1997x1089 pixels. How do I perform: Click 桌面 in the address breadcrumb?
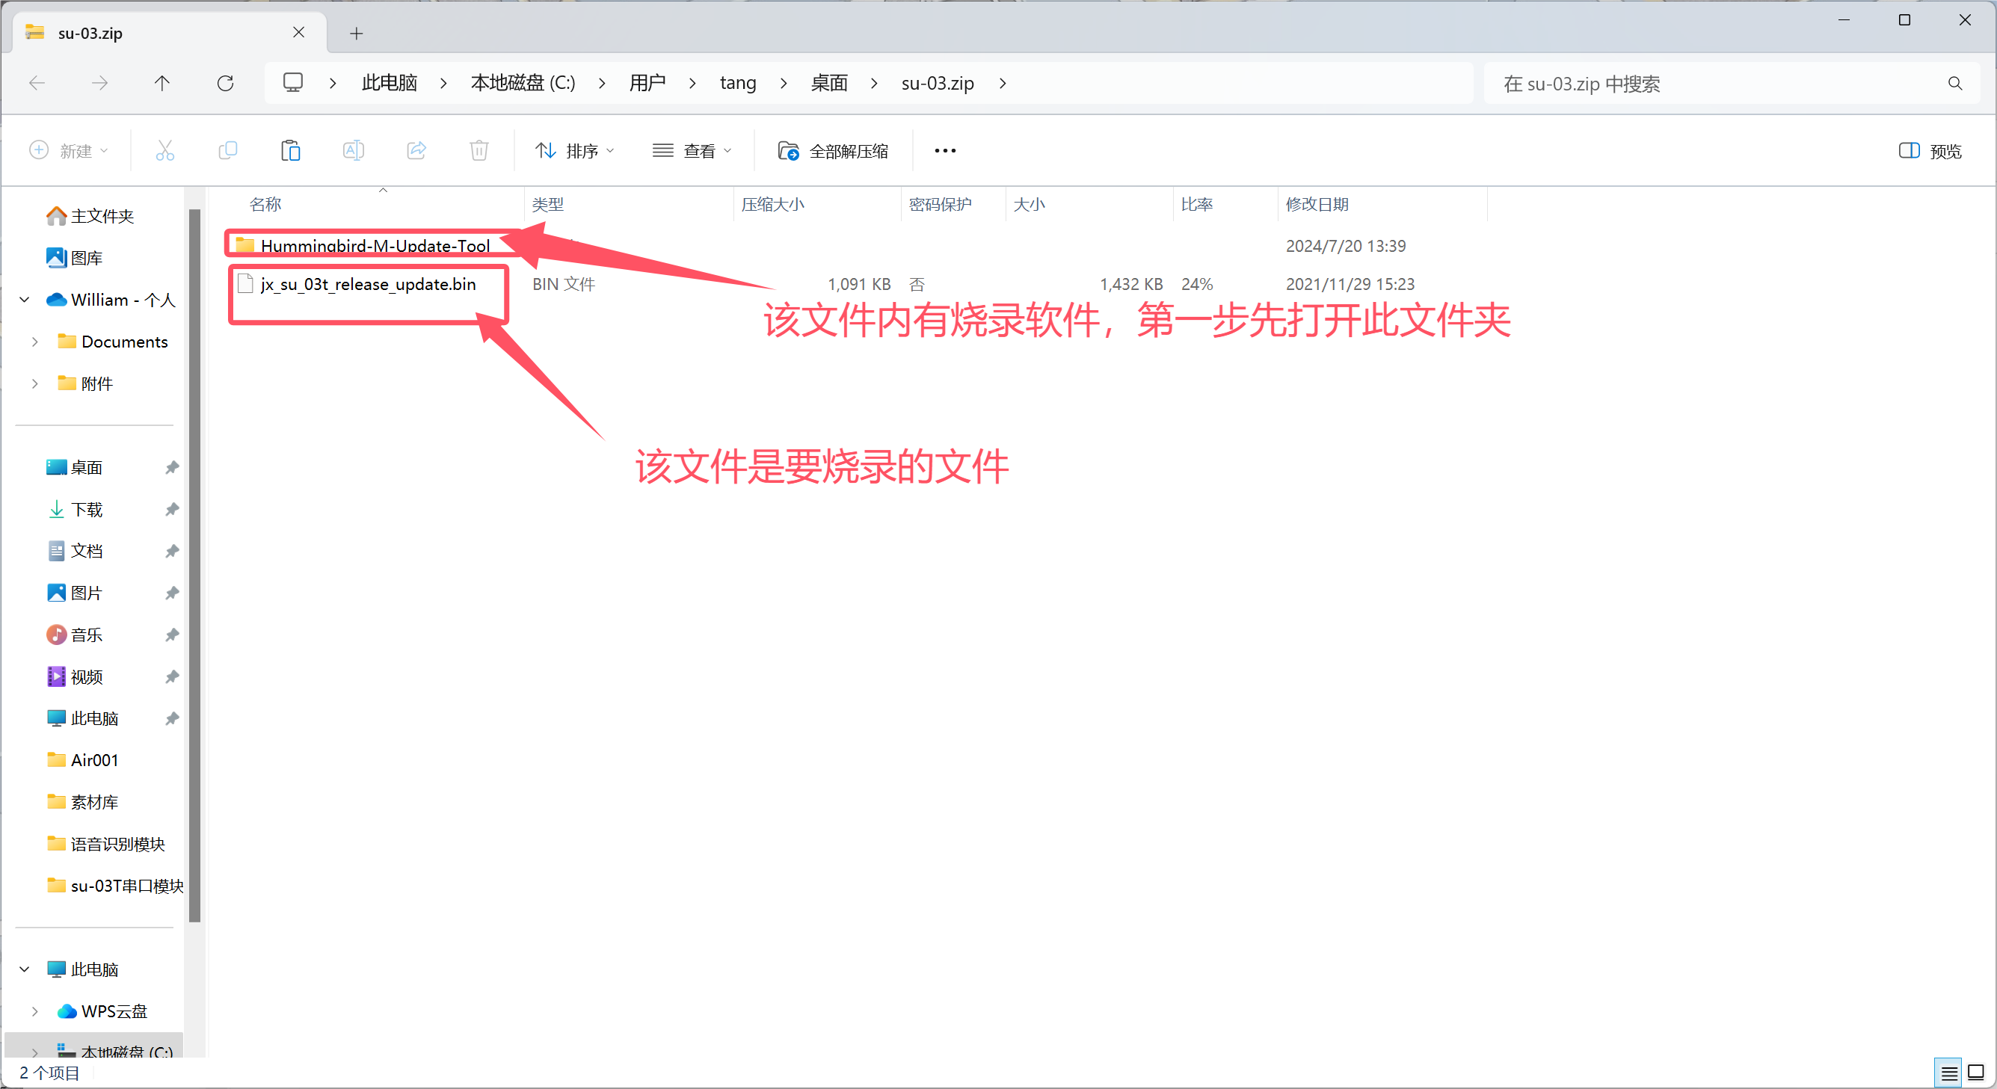pyautogui.click(x=828, y=84)
